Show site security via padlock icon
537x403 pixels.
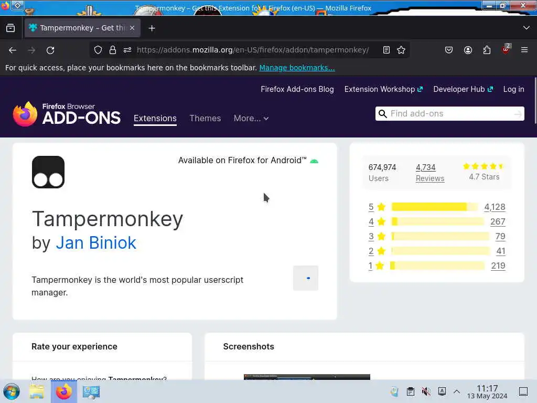[113, 50]
